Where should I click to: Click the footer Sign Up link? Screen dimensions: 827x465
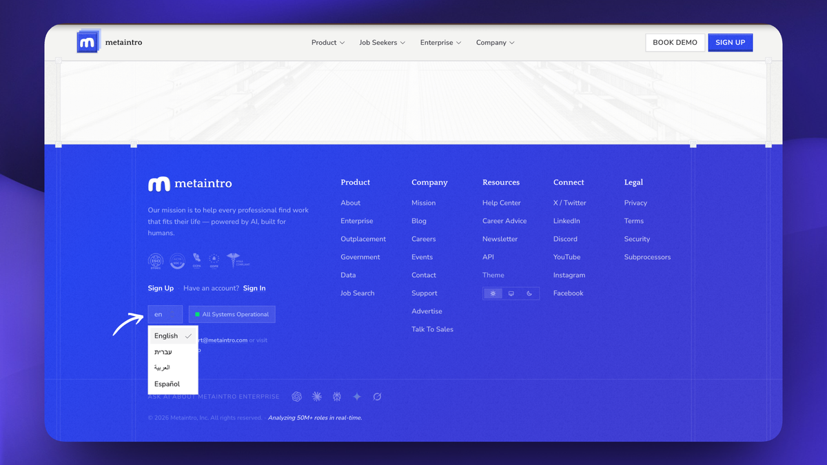[x=161, y=288]
